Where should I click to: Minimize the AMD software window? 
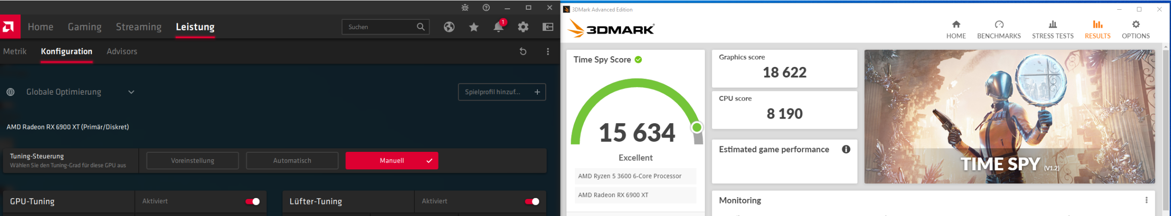click(507, 8)
